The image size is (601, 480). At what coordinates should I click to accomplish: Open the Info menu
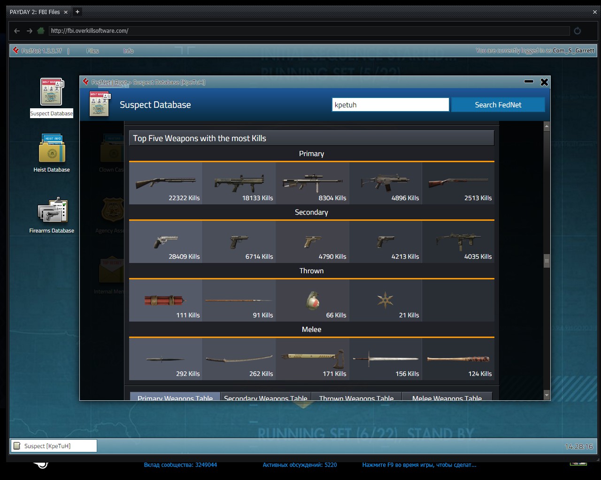tap(128, 51)
